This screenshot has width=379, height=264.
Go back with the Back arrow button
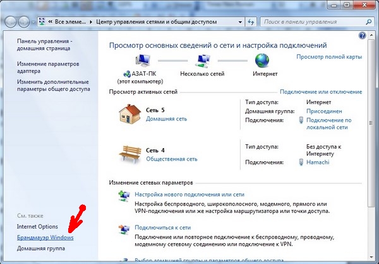coord(12,21)
